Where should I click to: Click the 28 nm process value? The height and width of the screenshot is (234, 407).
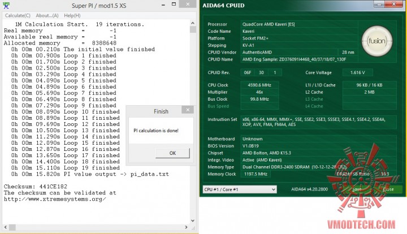click(x=348, y=52)
